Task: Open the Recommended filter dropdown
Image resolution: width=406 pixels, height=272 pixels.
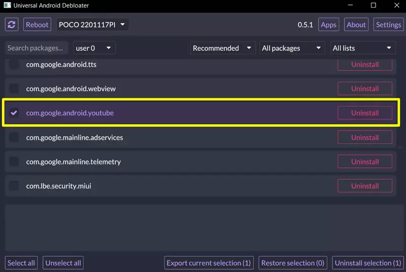Action: 223,48
